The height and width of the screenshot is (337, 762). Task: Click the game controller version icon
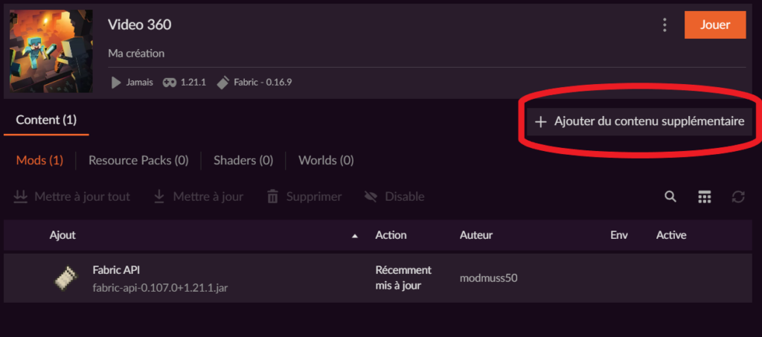point(170,82)
